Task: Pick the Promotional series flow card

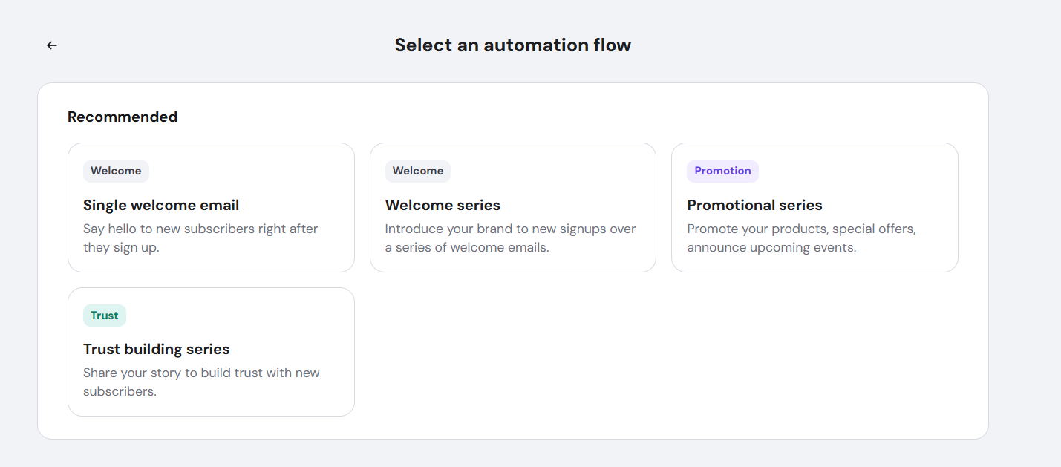Action: (814, 208)
